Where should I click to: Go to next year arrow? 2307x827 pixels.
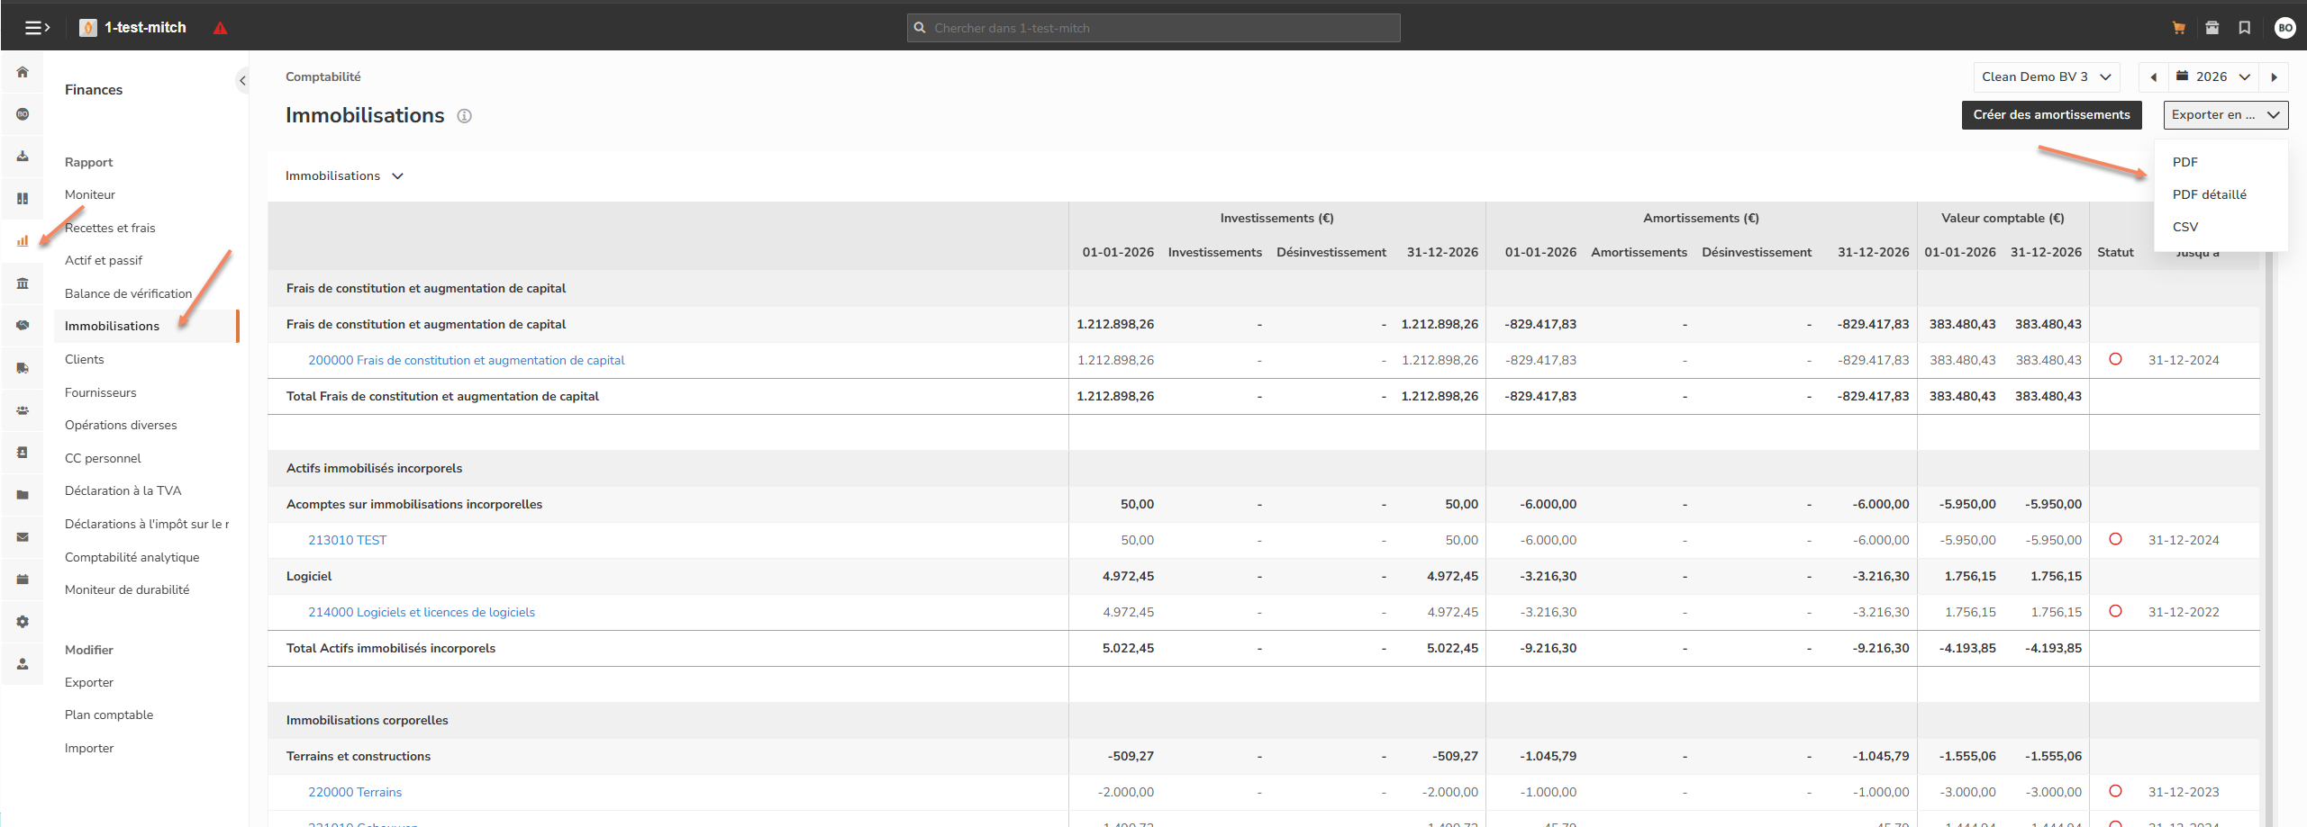2274,76
